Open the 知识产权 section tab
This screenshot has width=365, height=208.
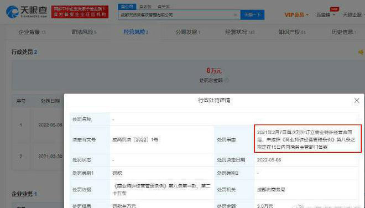point(292,32)
